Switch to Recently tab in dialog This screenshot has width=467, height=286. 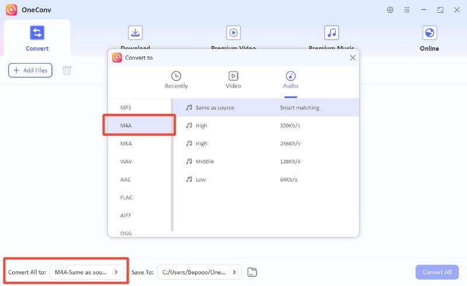(x=176, y=80)
